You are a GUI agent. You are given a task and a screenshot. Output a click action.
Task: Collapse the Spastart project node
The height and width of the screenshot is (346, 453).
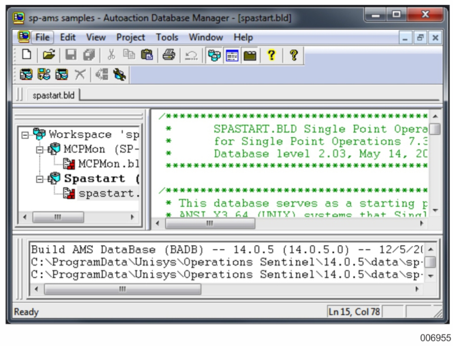(41, 179)
